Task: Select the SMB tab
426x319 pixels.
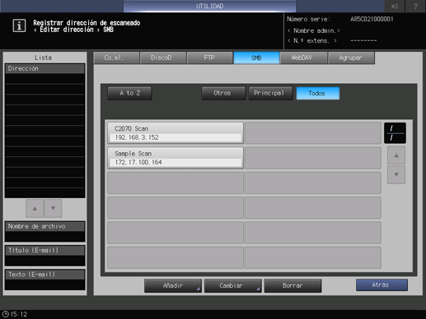Action: tap(256, 58)
